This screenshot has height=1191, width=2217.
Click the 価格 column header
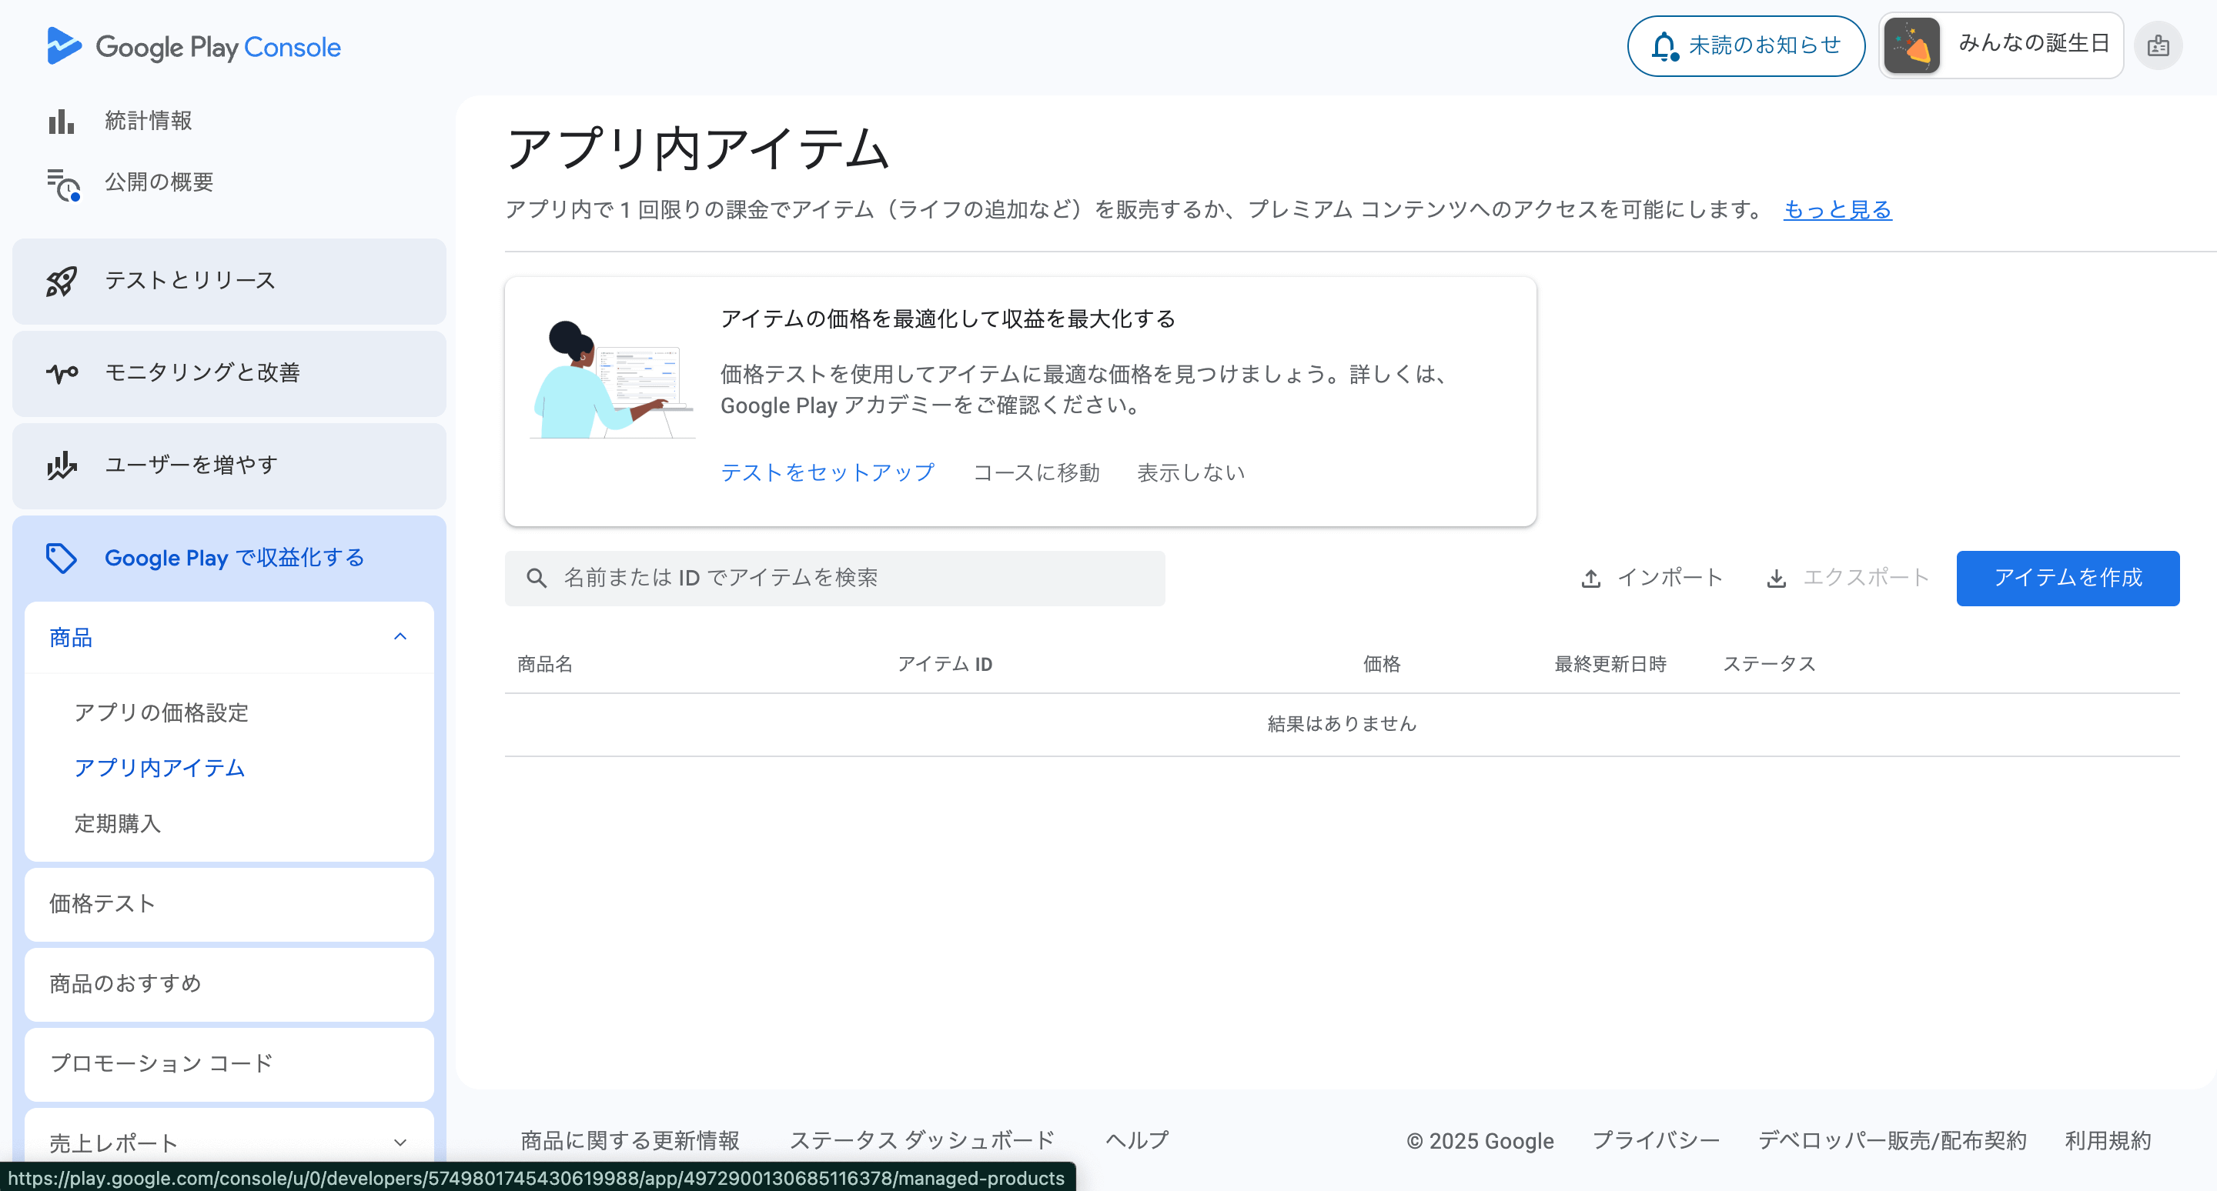click(x=1381, y=664)
